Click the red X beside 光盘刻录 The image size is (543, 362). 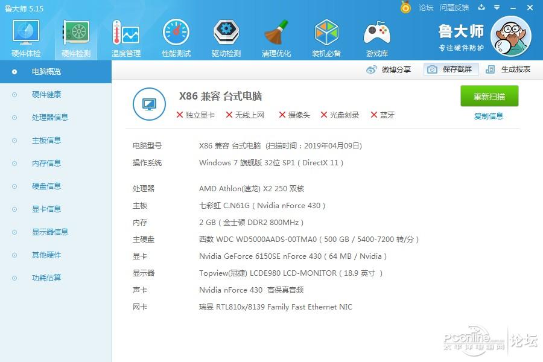(x=324, y=115)
